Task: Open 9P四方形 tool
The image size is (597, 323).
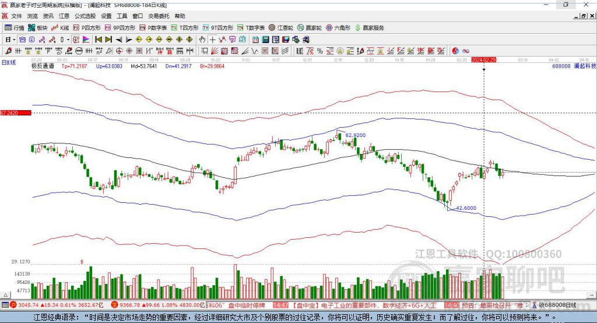Action: pos(120,28)
